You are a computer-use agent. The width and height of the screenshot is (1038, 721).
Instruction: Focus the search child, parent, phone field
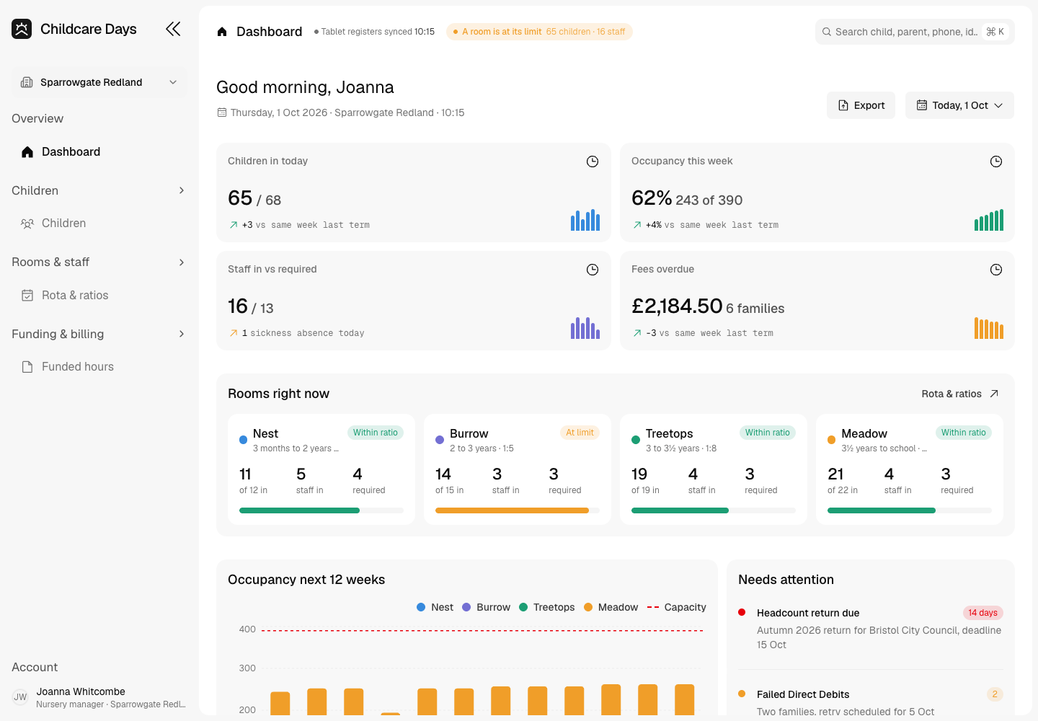(915, 32)
